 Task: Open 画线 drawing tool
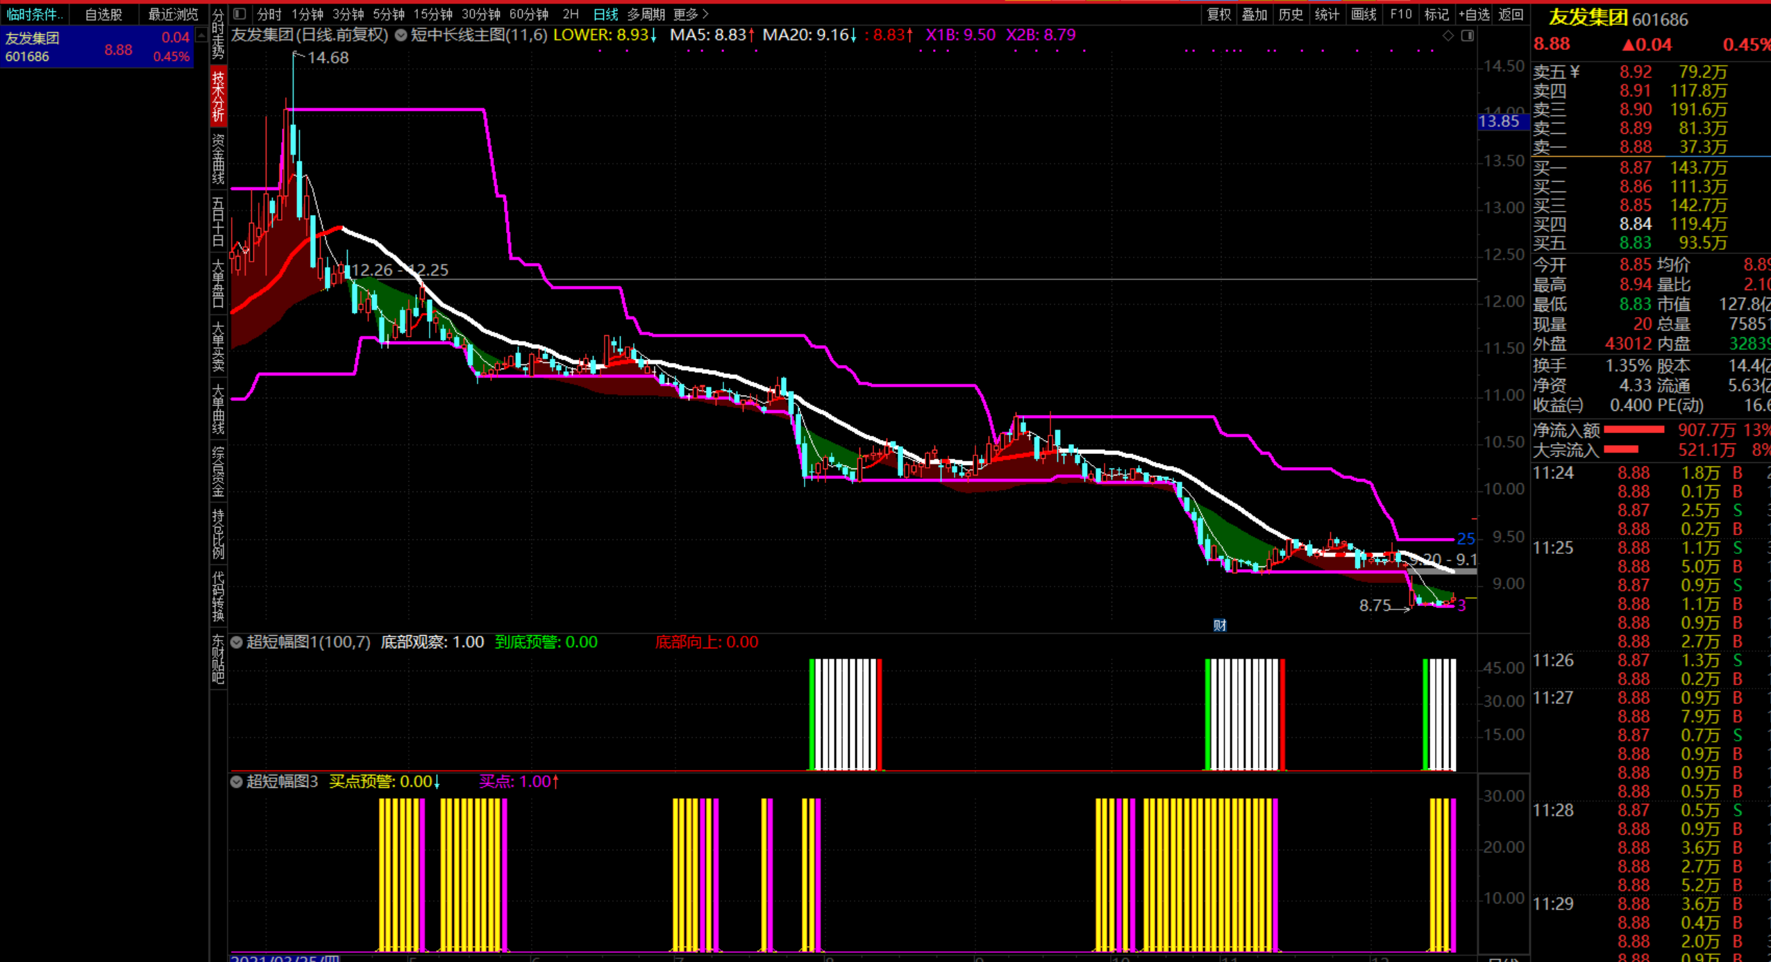click(1363, 14)
